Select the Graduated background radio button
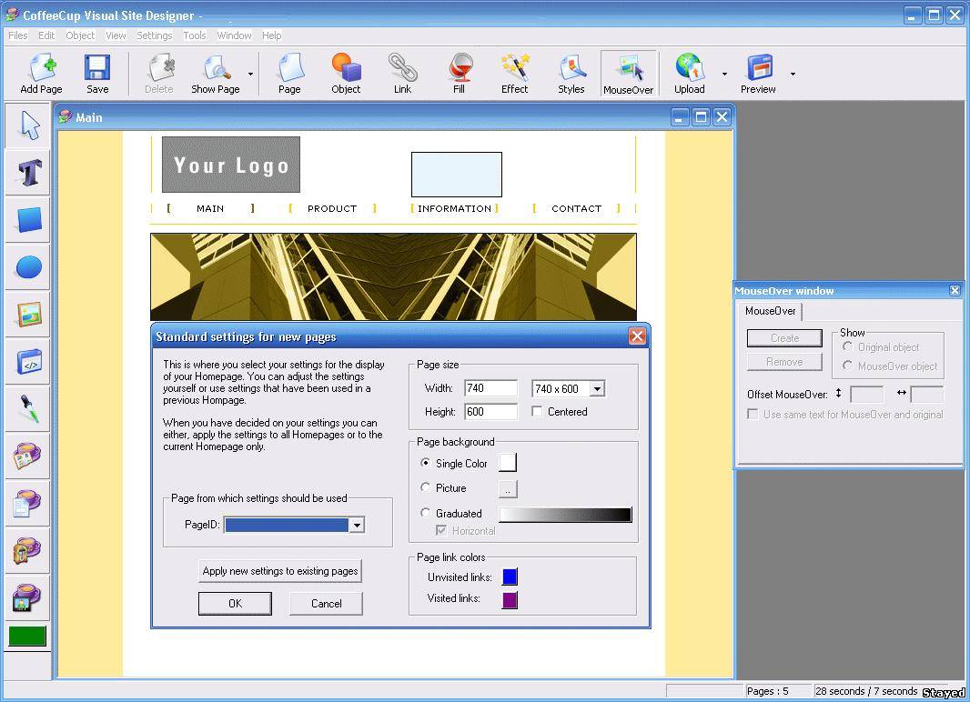Screen dimensions: 970x702 (425, 513)
